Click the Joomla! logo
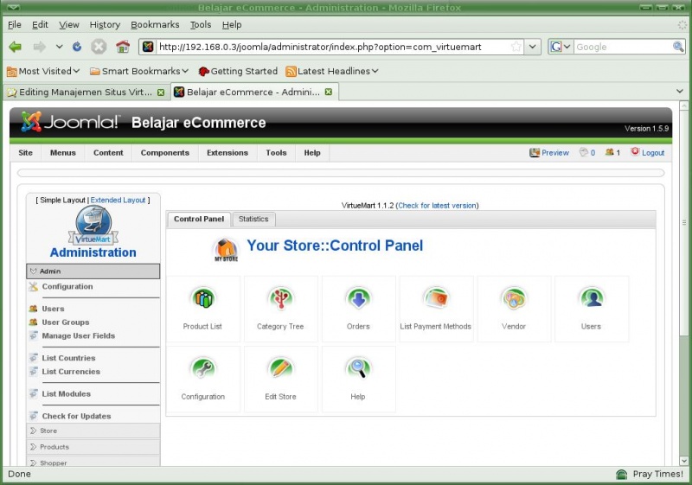 click(70, 122)
